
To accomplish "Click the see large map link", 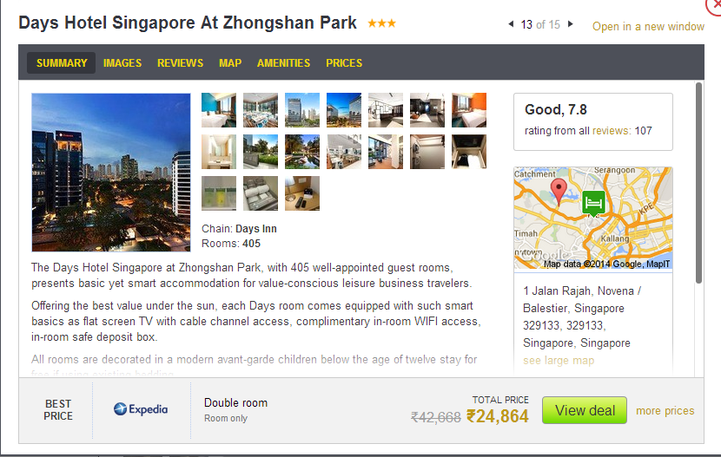I will 559,361.
